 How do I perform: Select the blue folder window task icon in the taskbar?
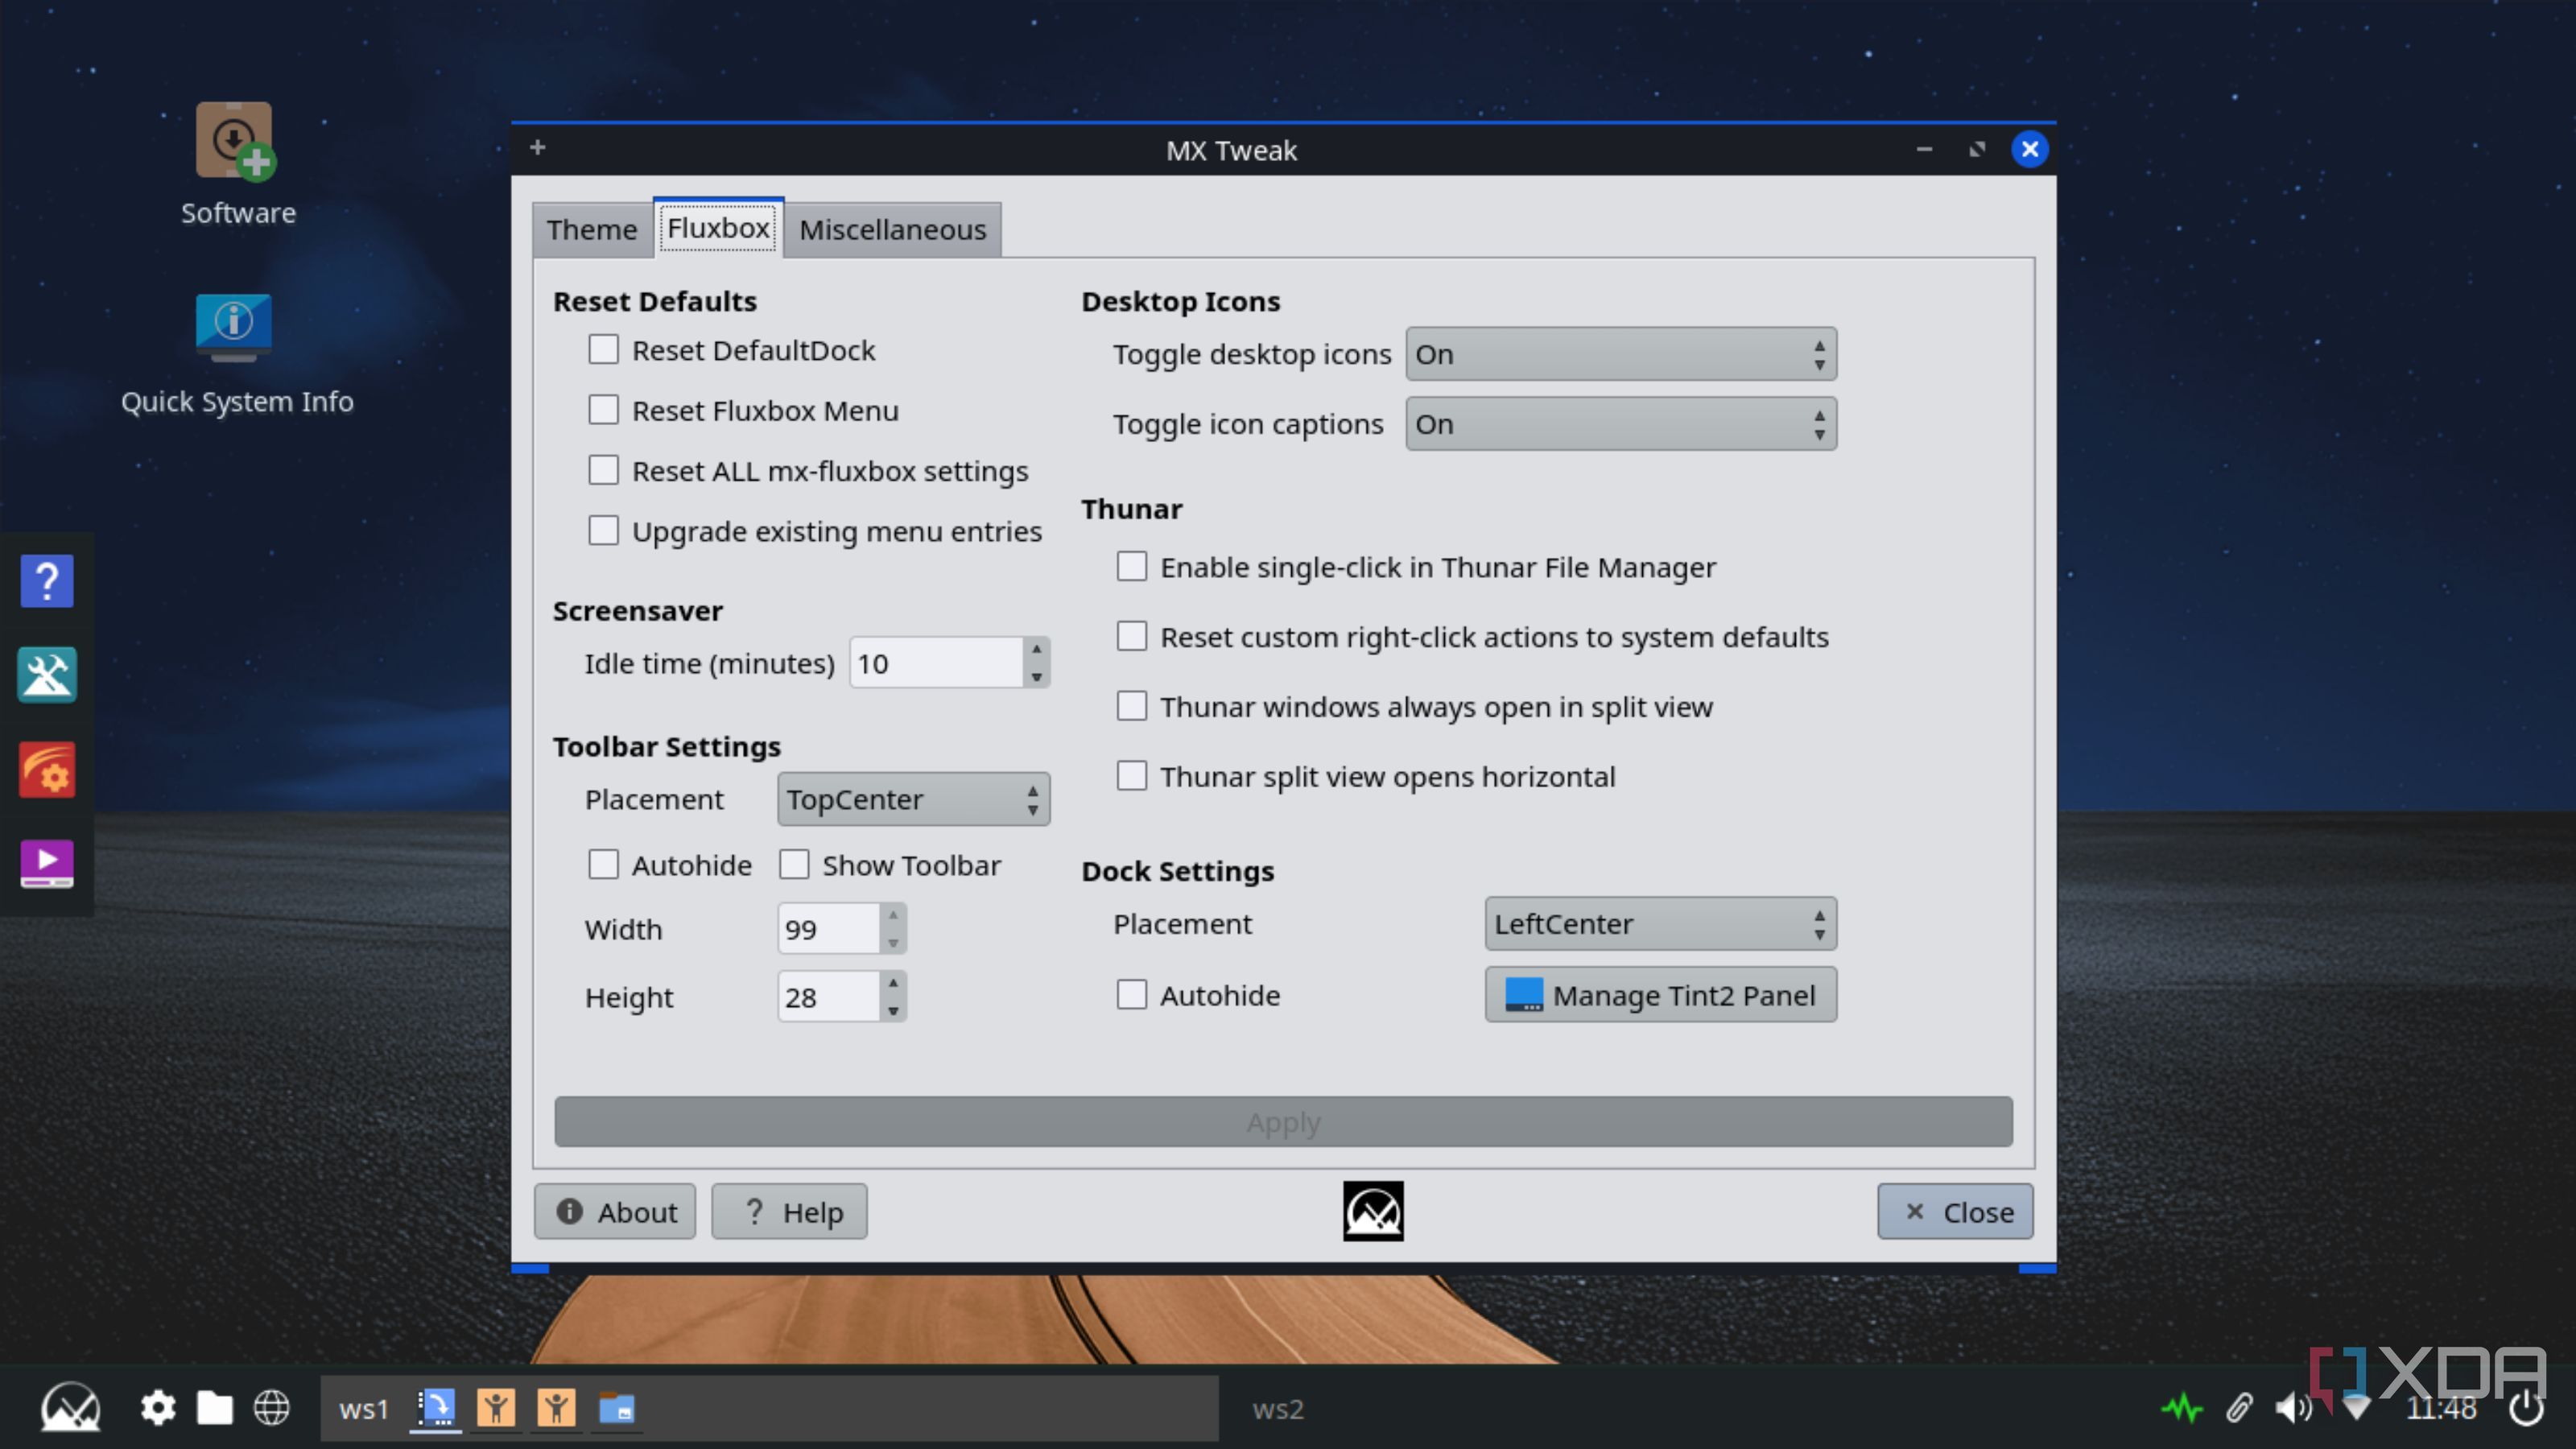coord(616,1408)
